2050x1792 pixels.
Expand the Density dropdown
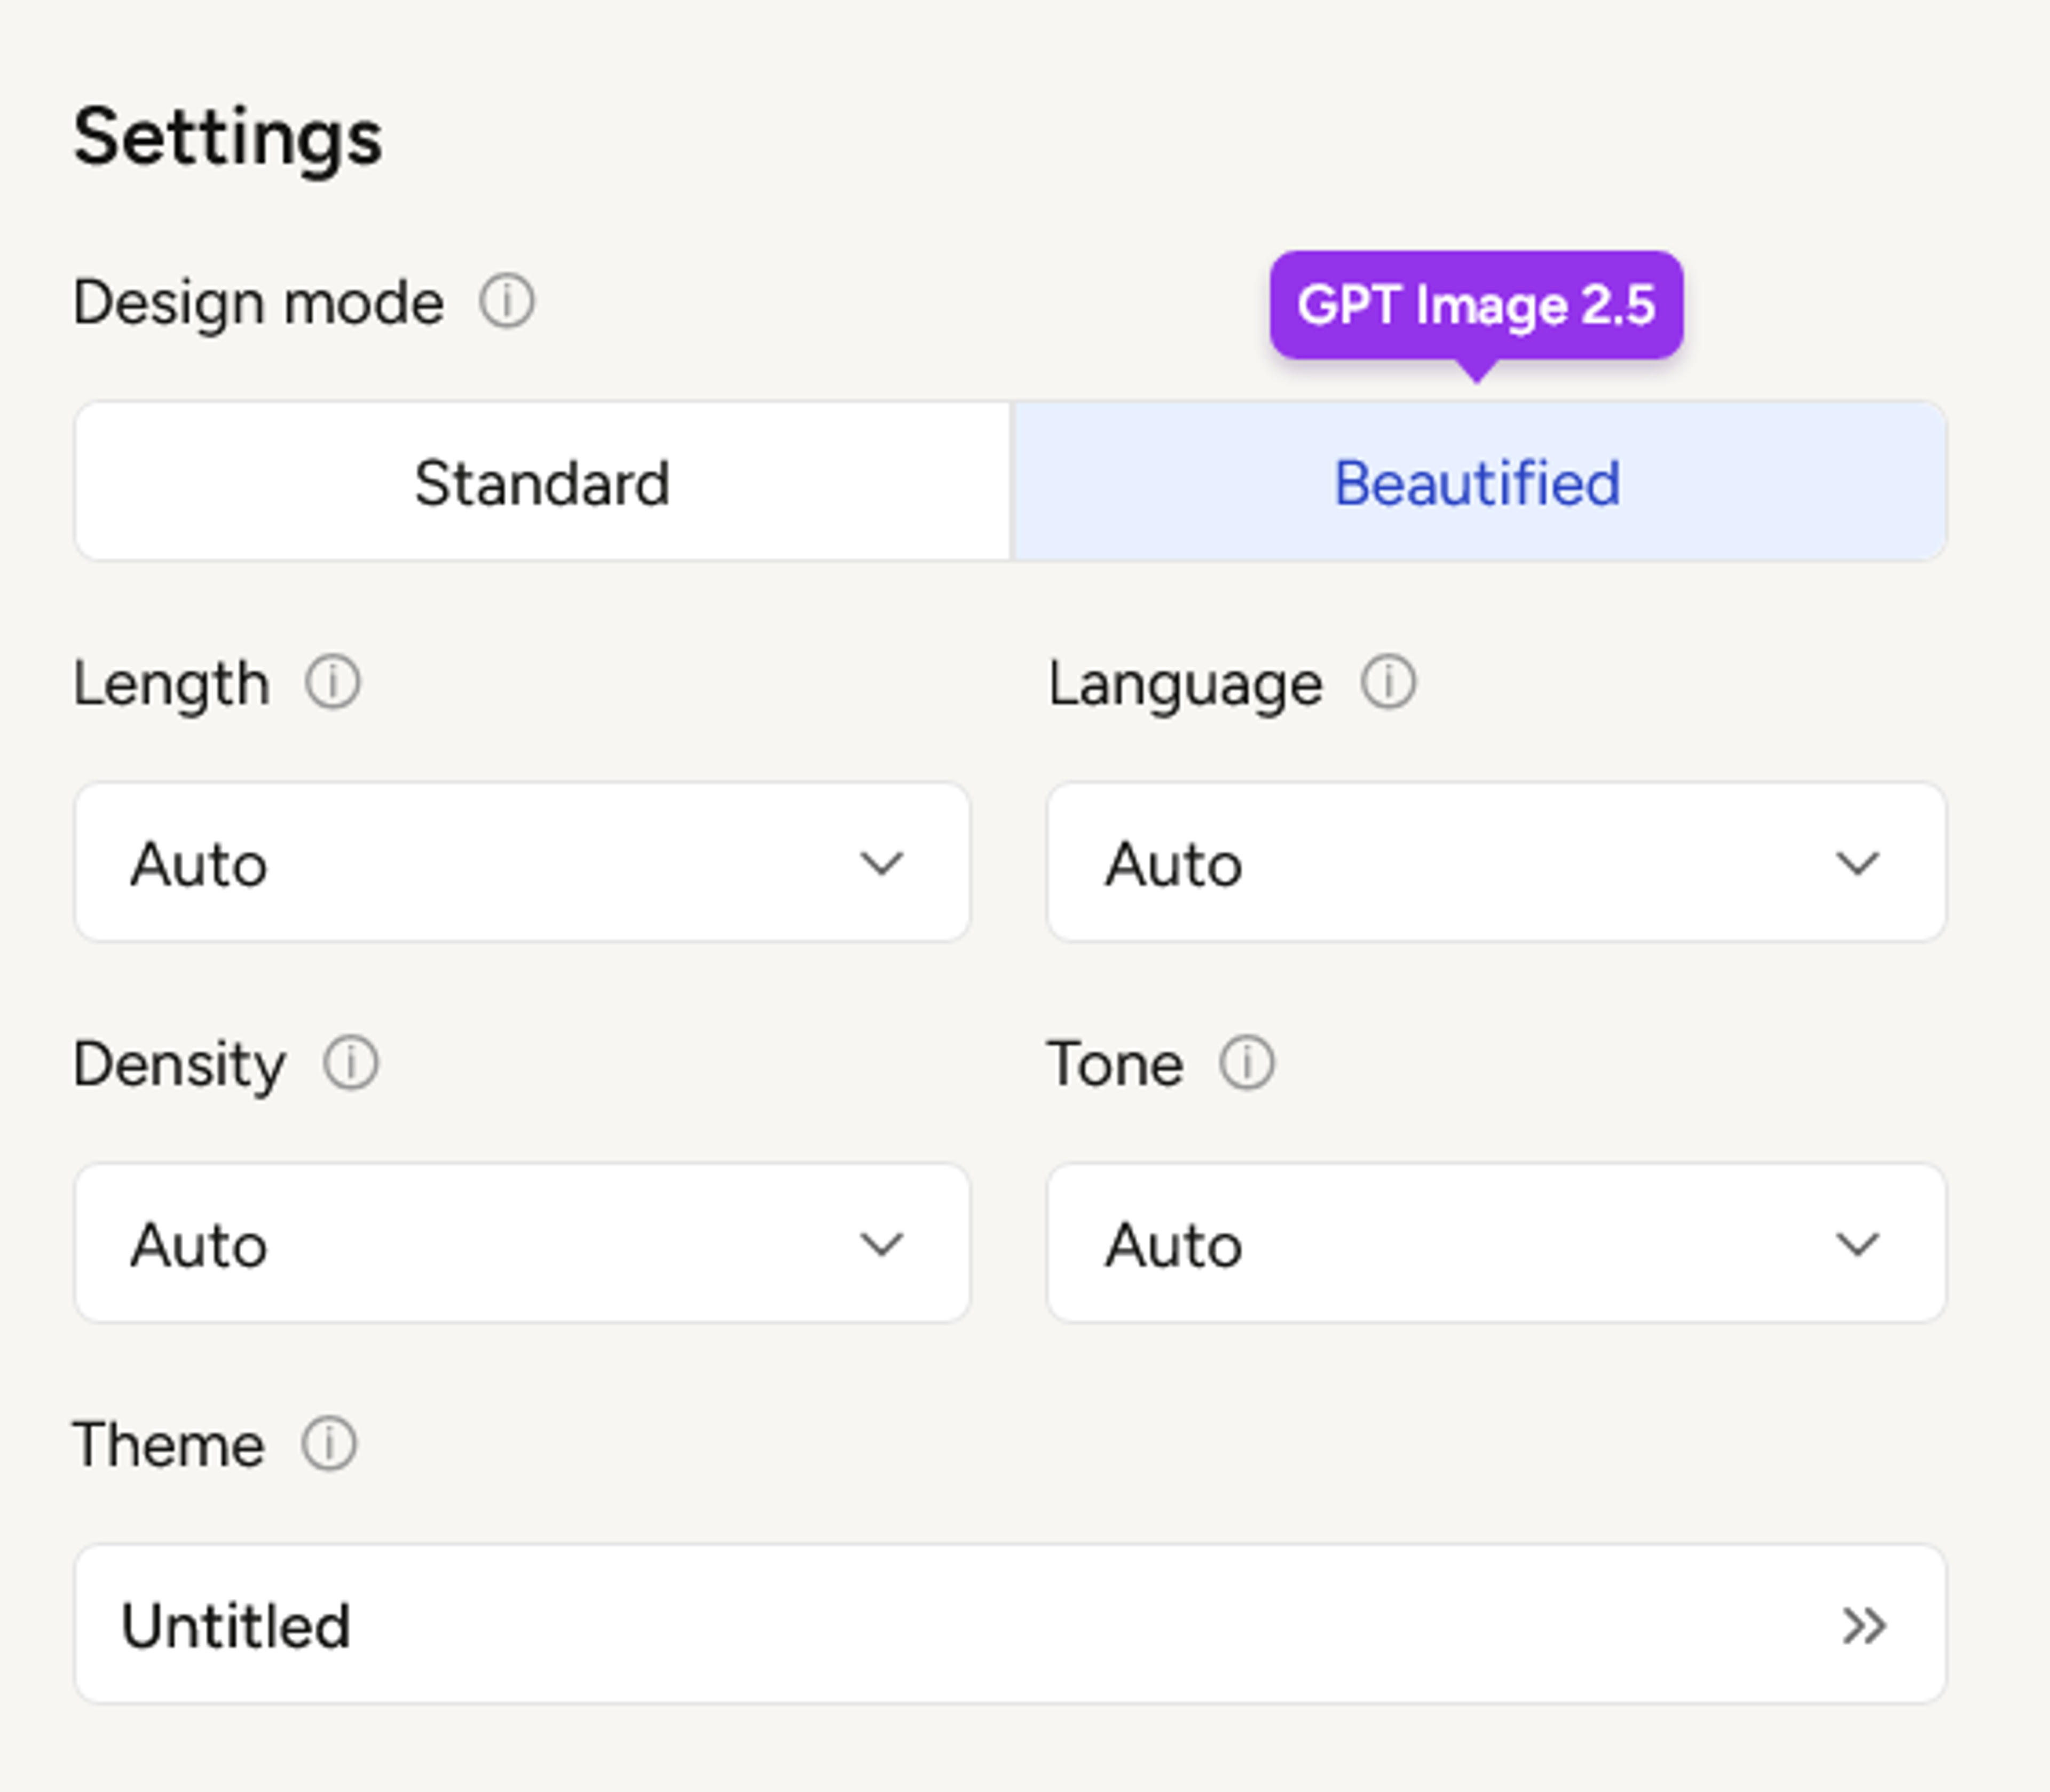click(522, 1243)
